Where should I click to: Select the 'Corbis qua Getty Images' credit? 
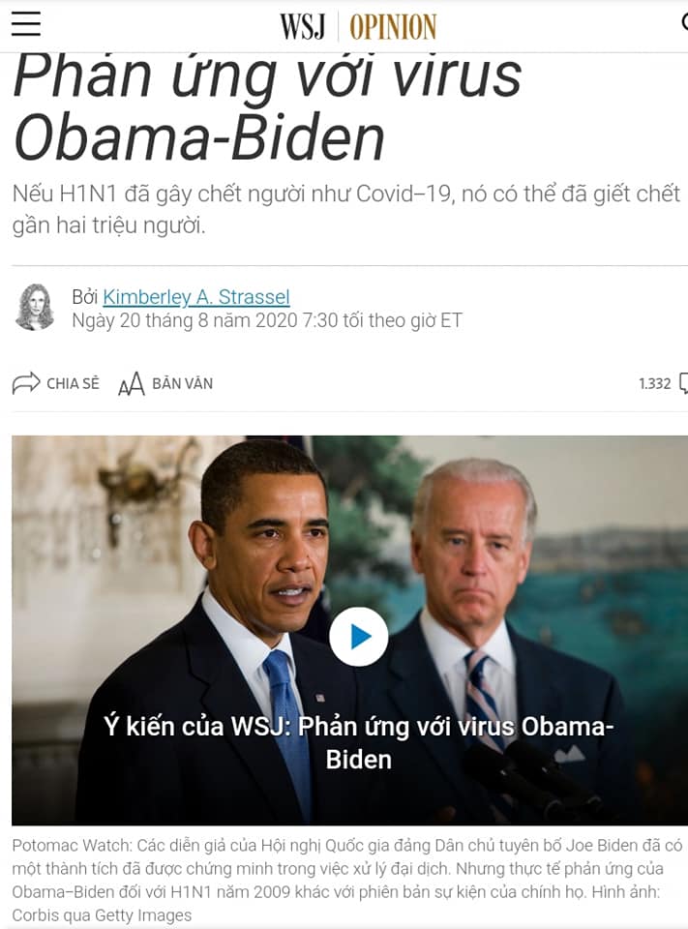(102, 915)
